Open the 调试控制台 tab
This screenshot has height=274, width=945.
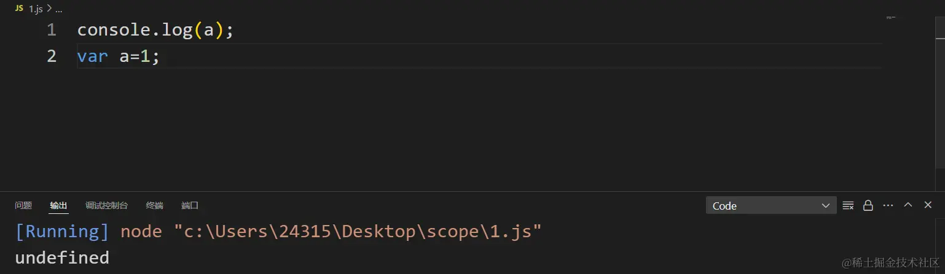point(107,205)
